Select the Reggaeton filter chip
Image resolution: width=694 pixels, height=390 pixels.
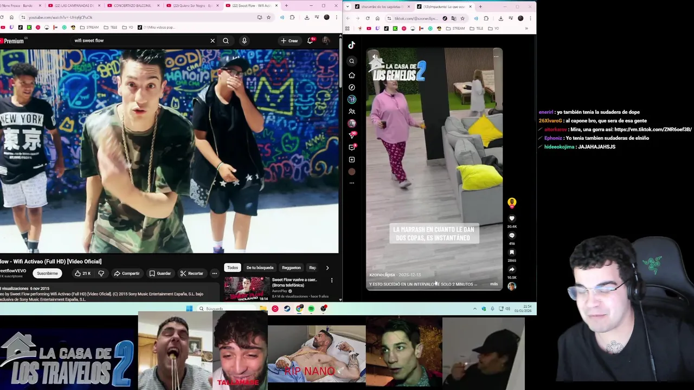coord(291,268)
